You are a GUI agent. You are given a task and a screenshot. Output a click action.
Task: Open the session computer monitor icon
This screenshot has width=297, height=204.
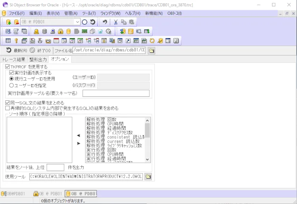coord(53,31)
